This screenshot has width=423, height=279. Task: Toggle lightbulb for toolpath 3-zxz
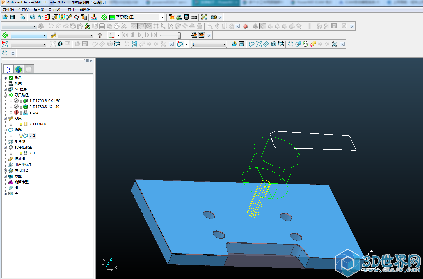click(x=21, y=113)
